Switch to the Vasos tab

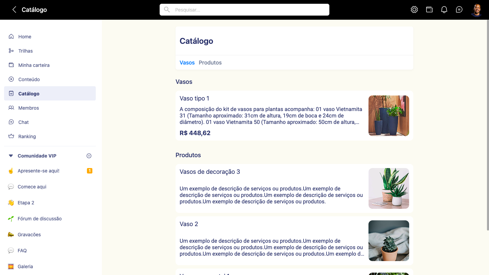(x=187, y=62)
